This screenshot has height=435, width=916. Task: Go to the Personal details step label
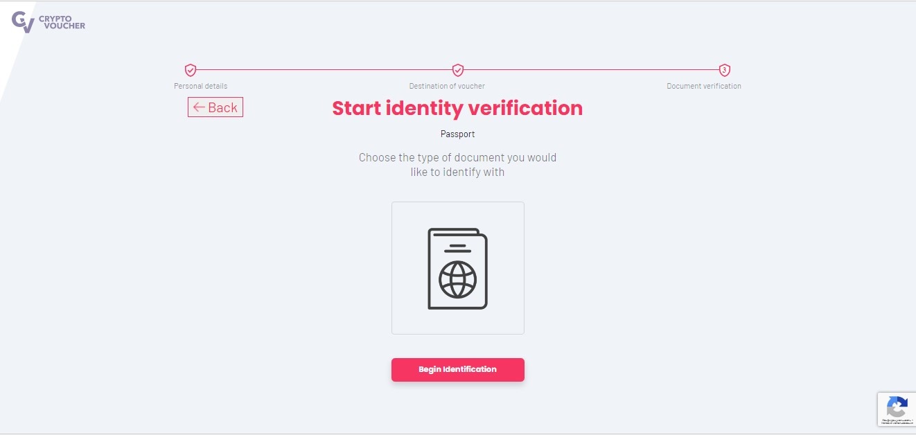tap(201, 86)
